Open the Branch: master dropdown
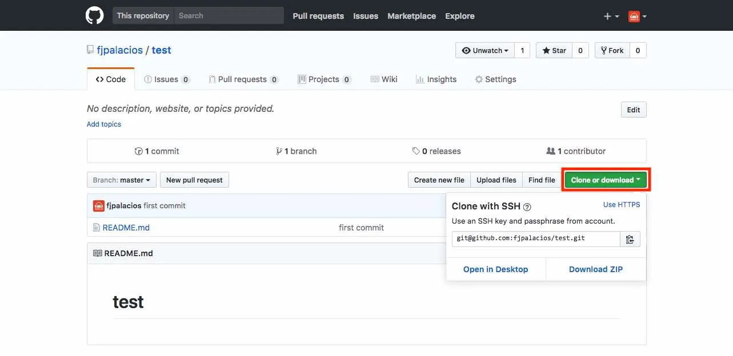The width and height of the screenshot is (733, 356). 121,180
